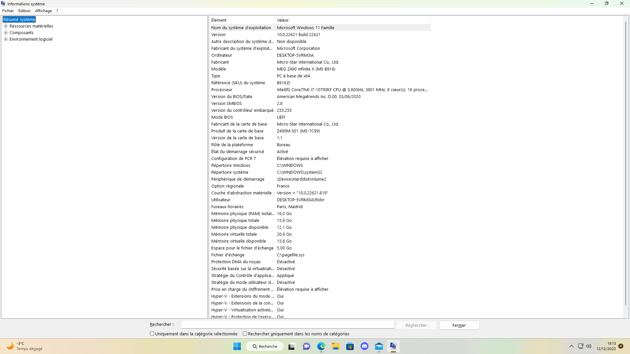Check 'Rechercher uniquement dans les noms de catégories'
This screenshot has height=354, width=630.
point(245,334)
